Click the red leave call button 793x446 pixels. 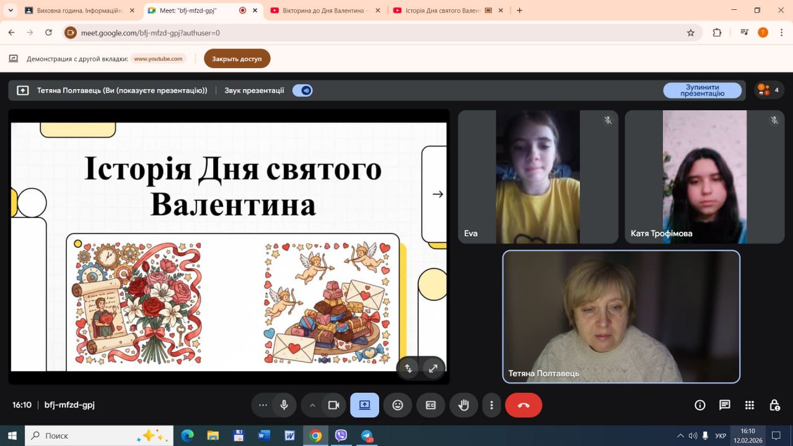pos(524,405)
